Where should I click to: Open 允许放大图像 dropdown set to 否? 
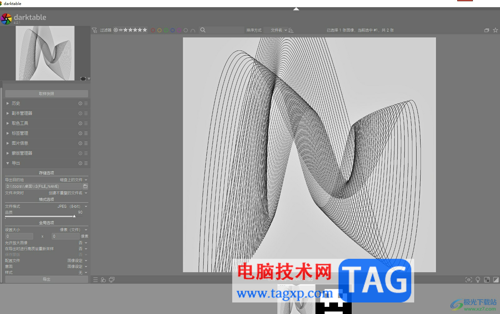[47, 243]
